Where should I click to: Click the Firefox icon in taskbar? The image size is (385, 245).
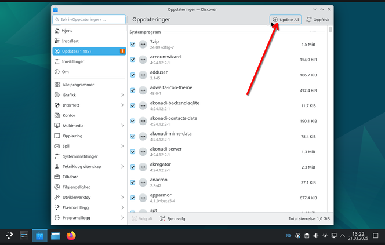click(71, 236)
